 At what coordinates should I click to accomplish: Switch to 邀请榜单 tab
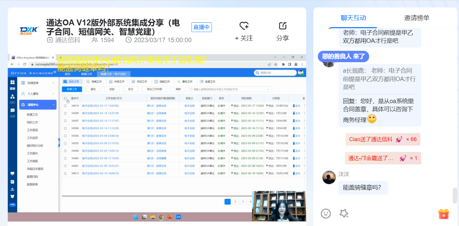pos(417,18)
